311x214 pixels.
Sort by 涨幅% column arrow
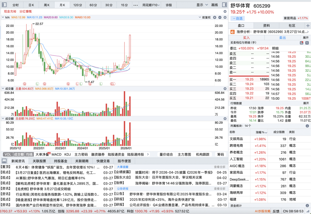click(266, 132)
